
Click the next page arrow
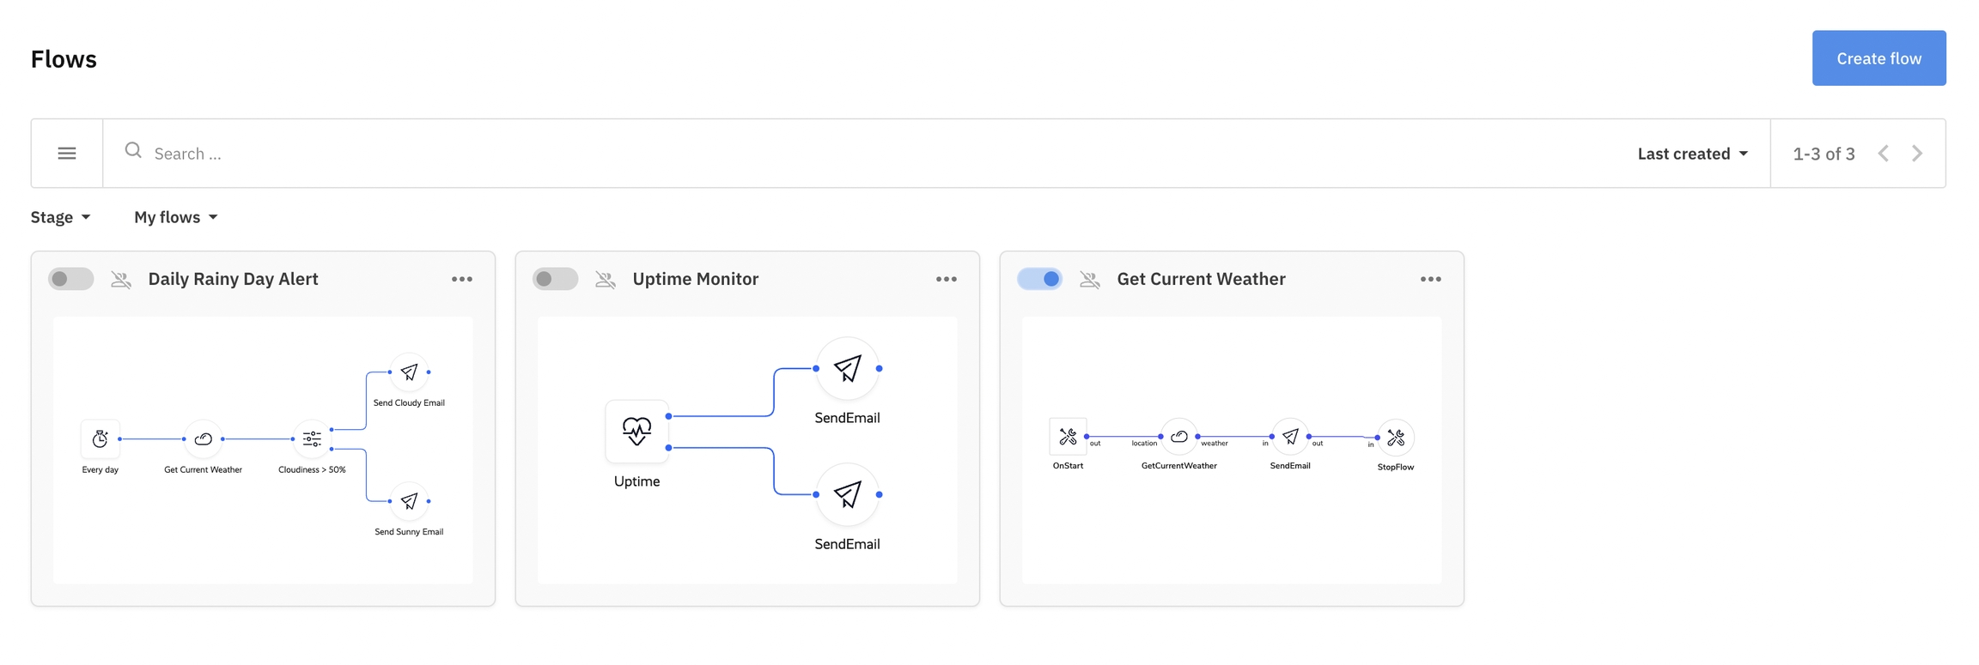[1917, 154]
